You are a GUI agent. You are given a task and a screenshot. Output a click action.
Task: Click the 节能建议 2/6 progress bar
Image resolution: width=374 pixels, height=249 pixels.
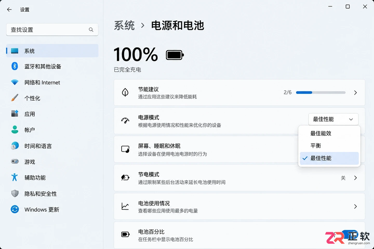(x=321, y=93)
